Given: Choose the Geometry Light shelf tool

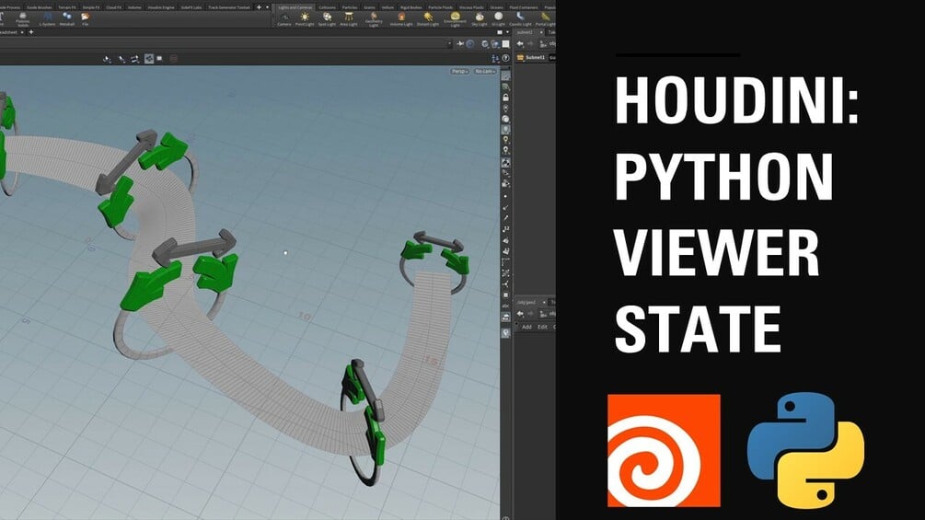Looking at the screenshot, I should click(374, 20).
